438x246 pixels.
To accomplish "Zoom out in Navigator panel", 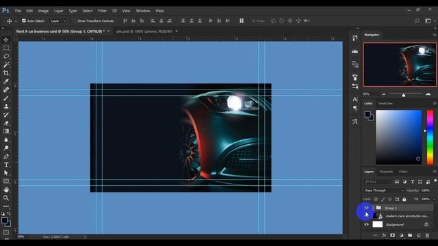I will (384, 94).
